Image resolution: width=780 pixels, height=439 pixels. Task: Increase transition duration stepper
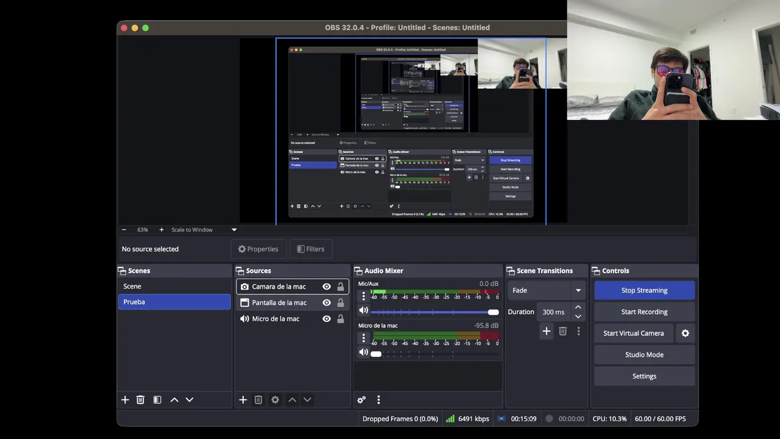point(578,307)
